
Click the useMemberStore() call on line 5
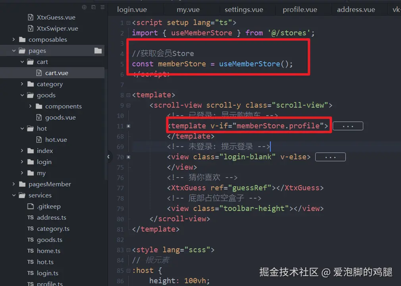(256, 64)
